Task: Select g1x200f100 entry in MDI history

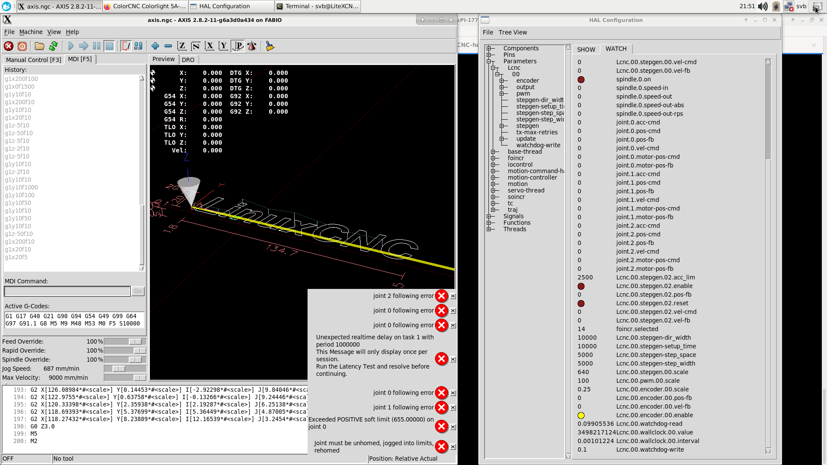Action: (x=21, y=79)
